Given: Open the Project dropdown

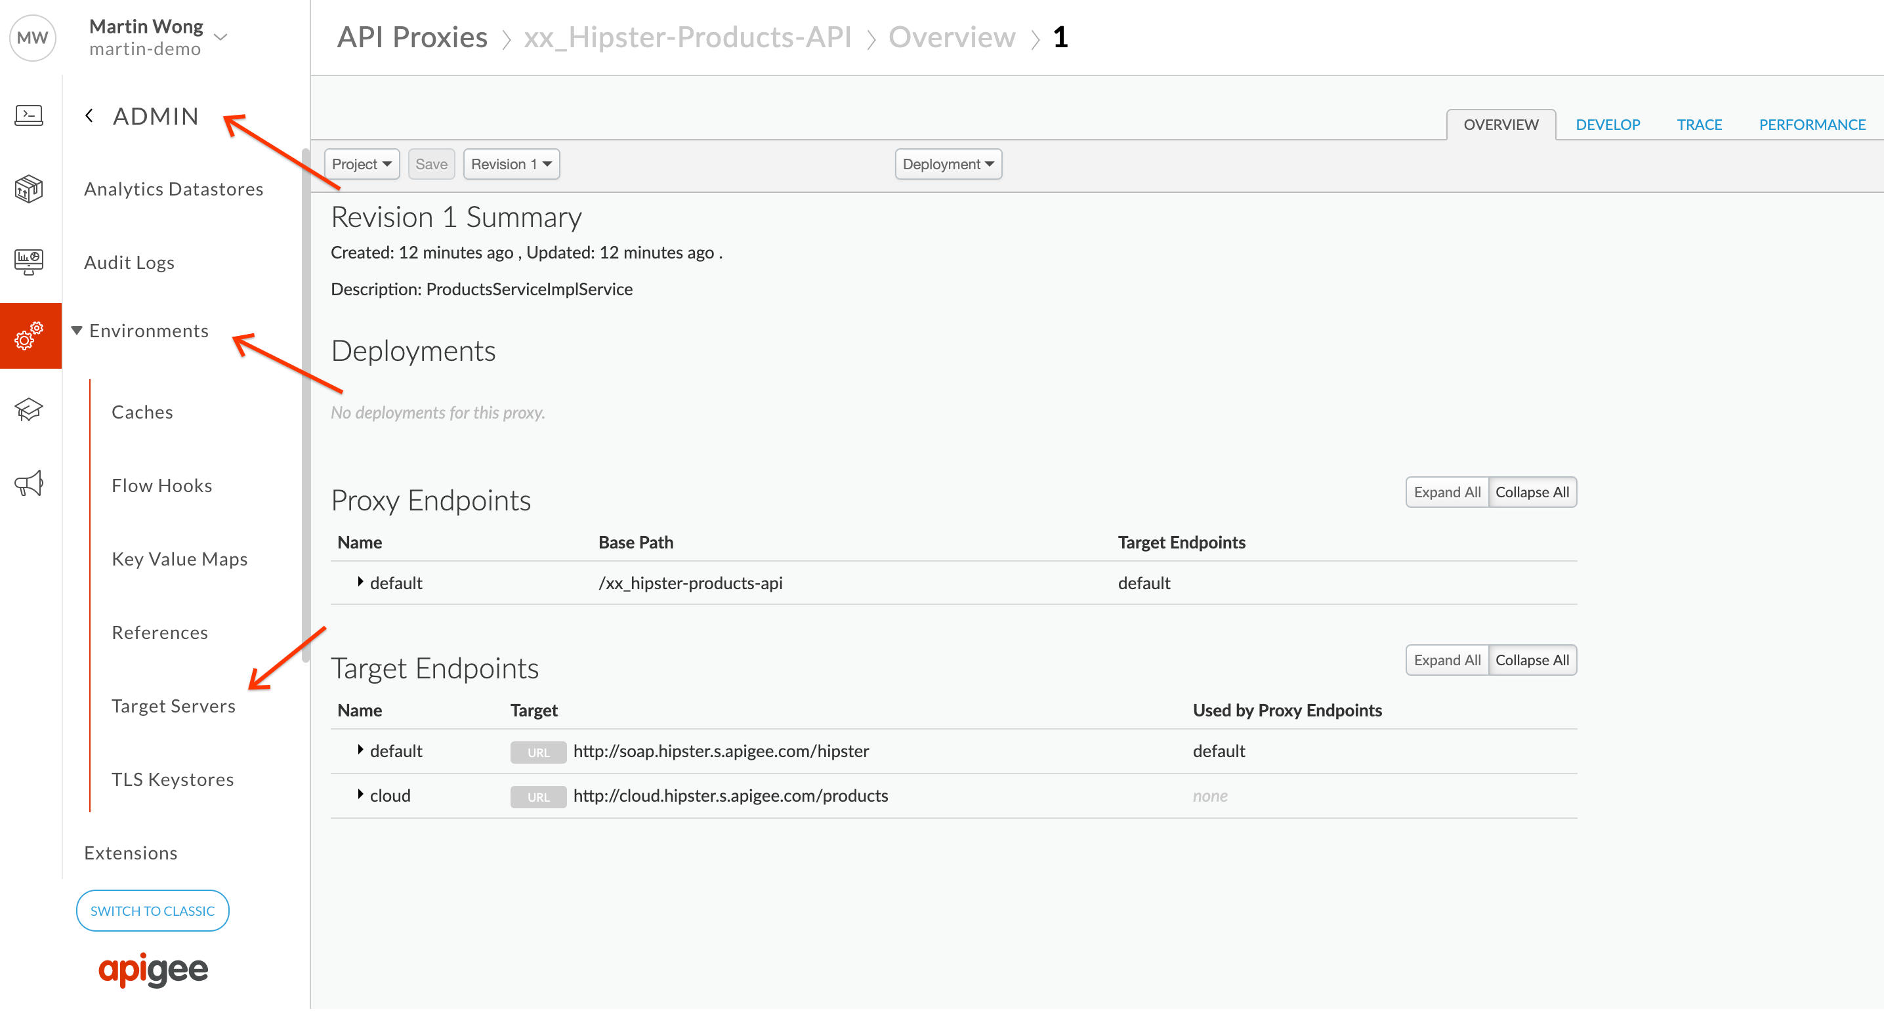Looking at the screenshot, I should pos(362,164).
